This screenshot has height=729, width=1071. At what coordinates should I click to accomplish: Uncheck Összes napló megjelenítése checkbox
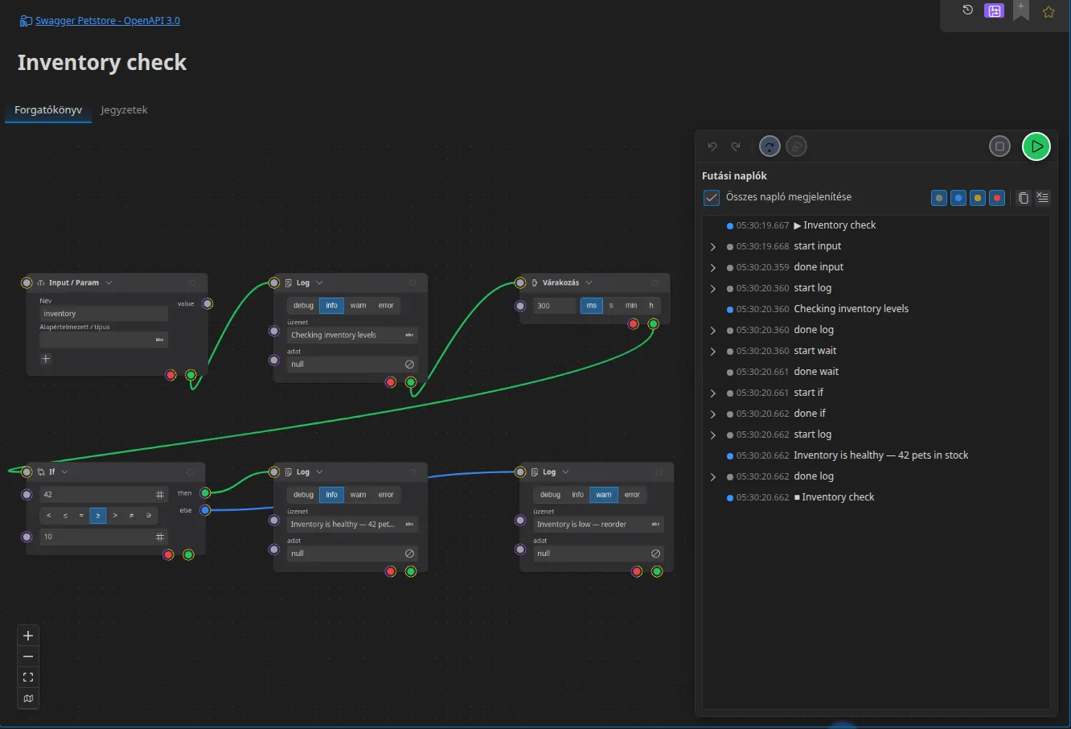(x=711, y=197)
